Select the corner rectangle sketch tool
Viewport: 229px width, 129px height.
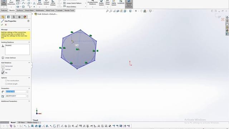pyautogui.click(x=18, y=3)
